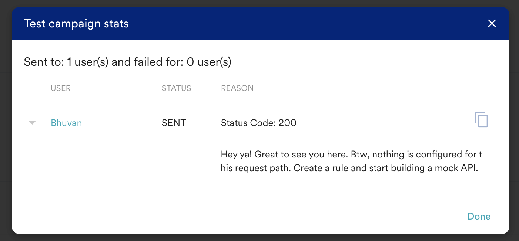
Task: Click the Status Code: 200 text
Action: click(258, 123)
